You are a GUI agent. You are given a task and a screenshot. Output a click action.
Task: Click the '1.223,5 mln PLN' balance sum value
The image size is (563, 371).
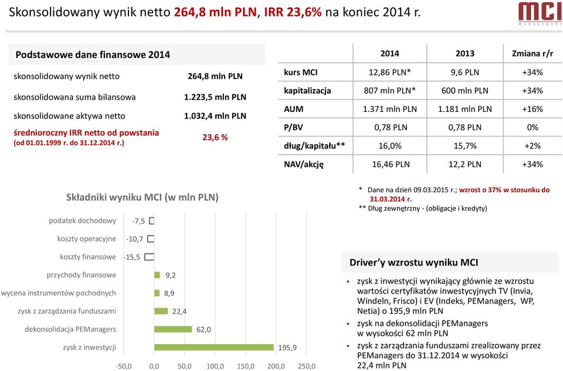tap(215, 97)
